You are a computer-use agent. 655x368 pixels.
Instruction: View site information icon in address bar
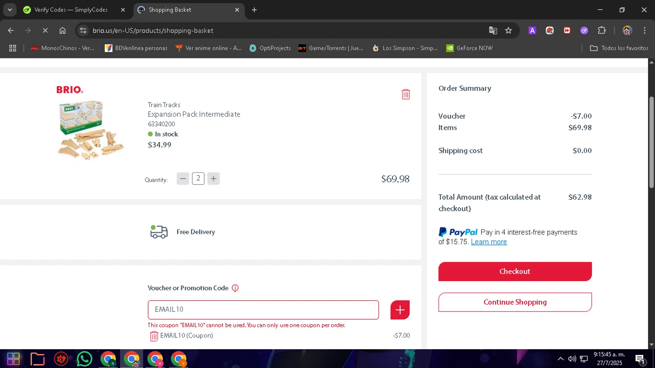(x=83, y=31)
